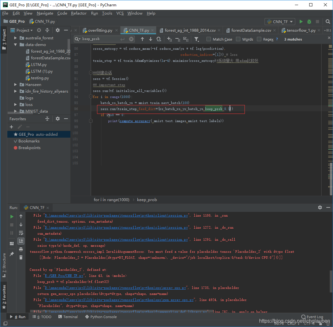This screenshot has width=333, height=327.
Task: Toggle soft-wrap in Run console
Action: tap(21, 233)
